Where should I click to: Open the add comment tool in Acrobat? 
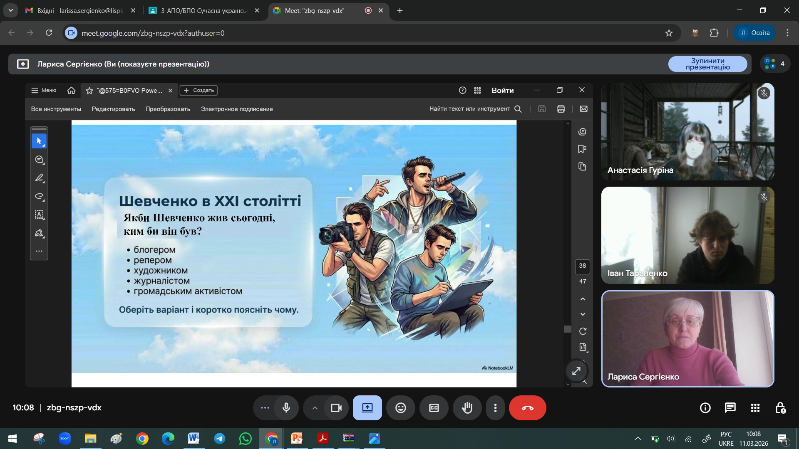click(x=39, y=160)
